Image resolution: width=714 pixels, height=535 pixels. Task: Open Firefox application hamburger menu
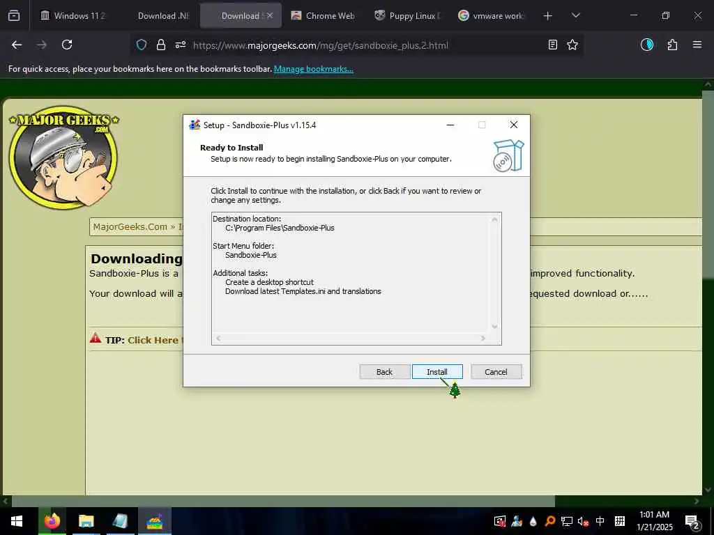coord(697,45)
